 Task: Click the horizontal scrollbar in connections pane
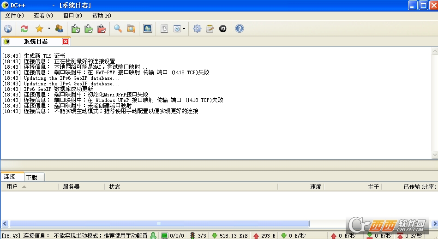pos(157,224)
